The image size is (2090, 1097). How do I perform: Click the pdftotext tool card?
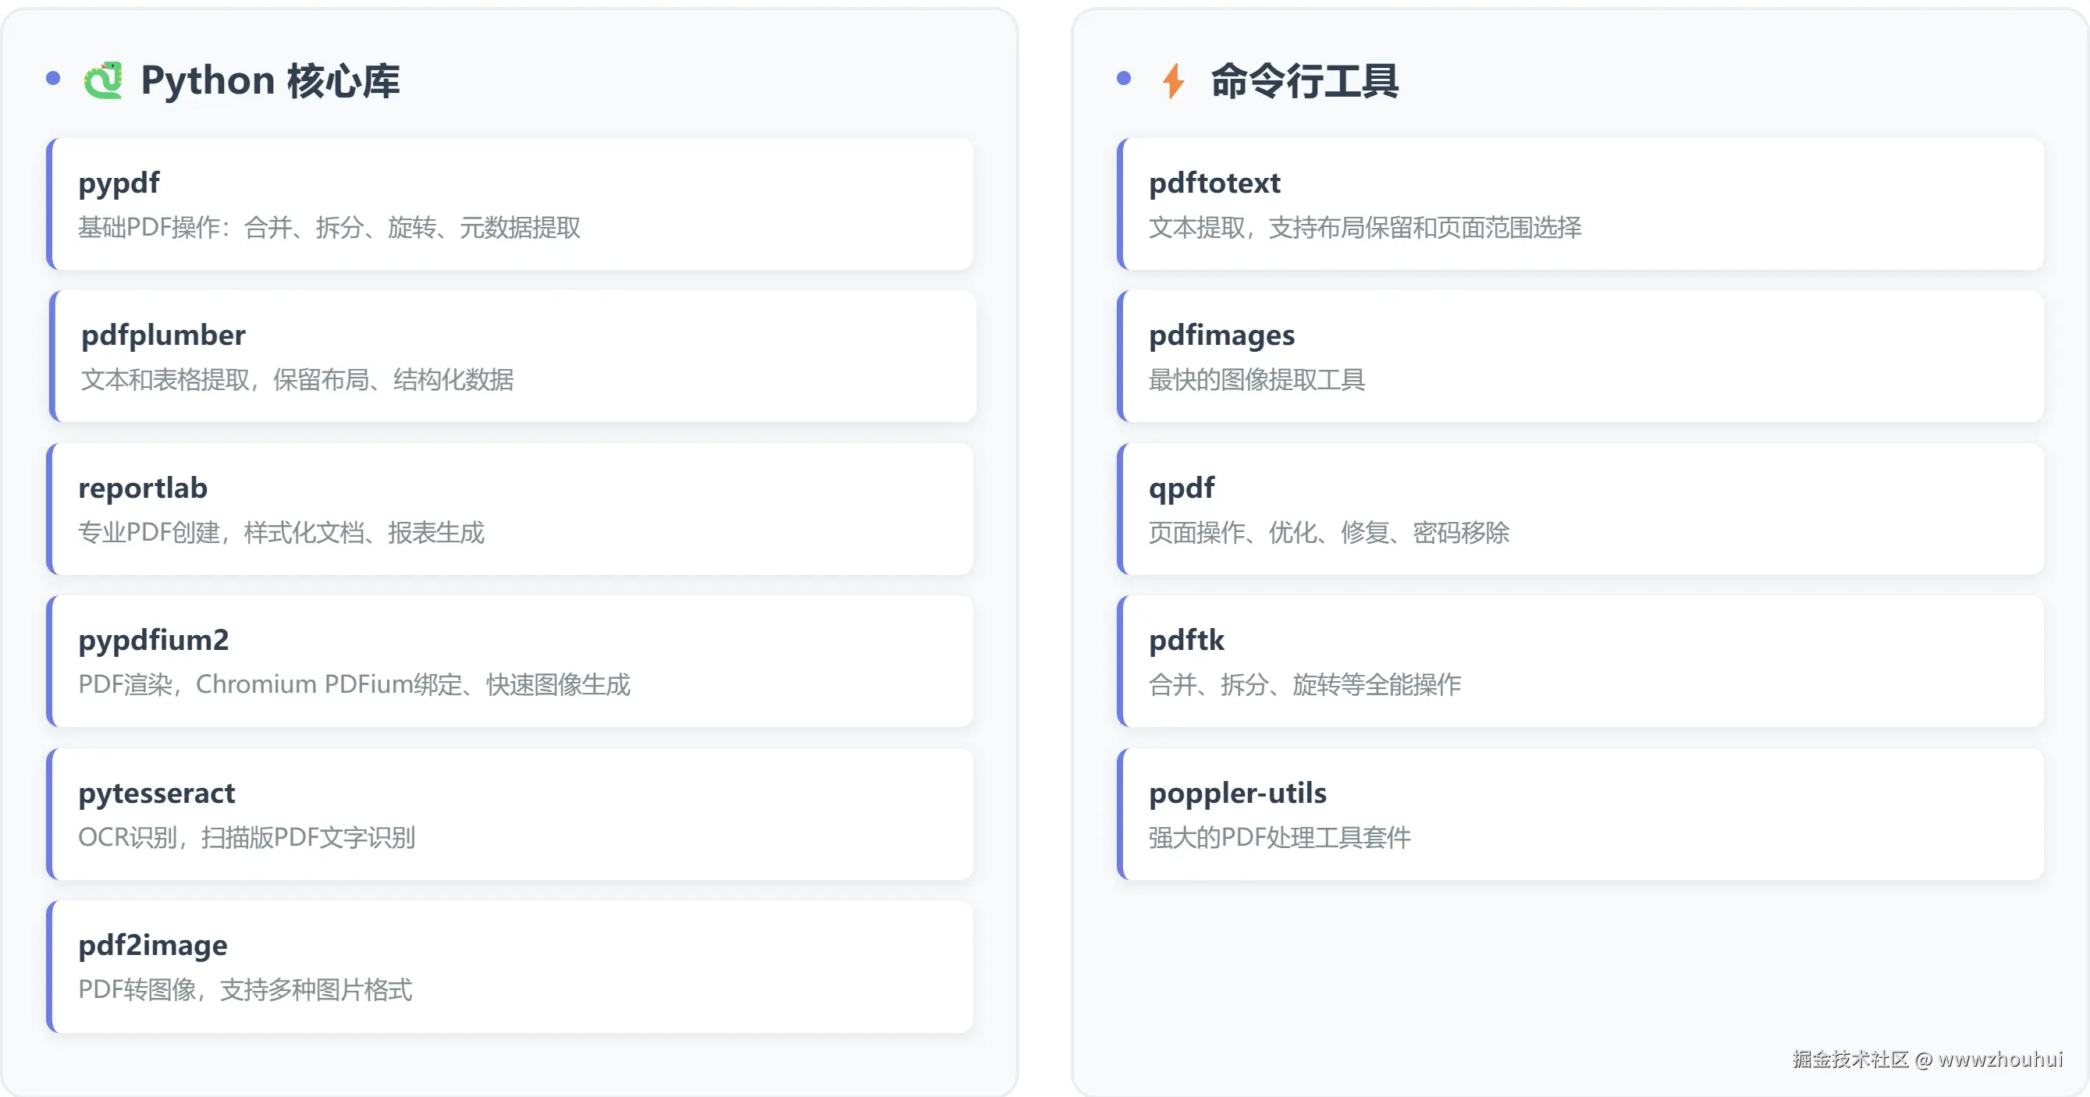click(x=1580, y=204)
